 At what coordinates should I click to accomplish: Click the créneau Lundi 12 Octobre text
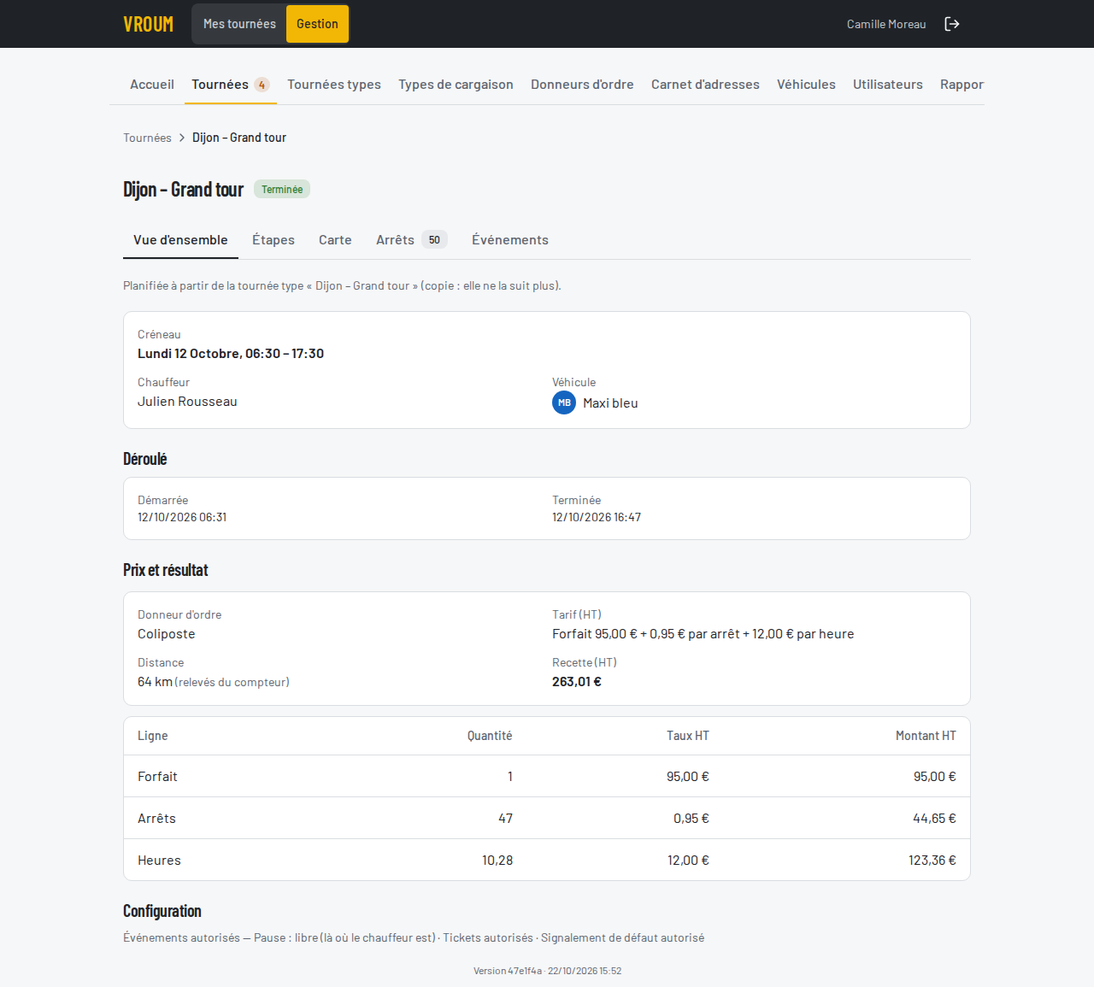[231, 354]
